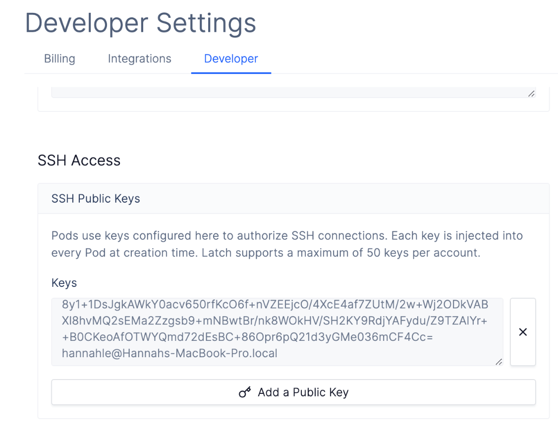Grab the resize handle of the SSH key text area
558x435 pixels.
click(x=499, y=362)
